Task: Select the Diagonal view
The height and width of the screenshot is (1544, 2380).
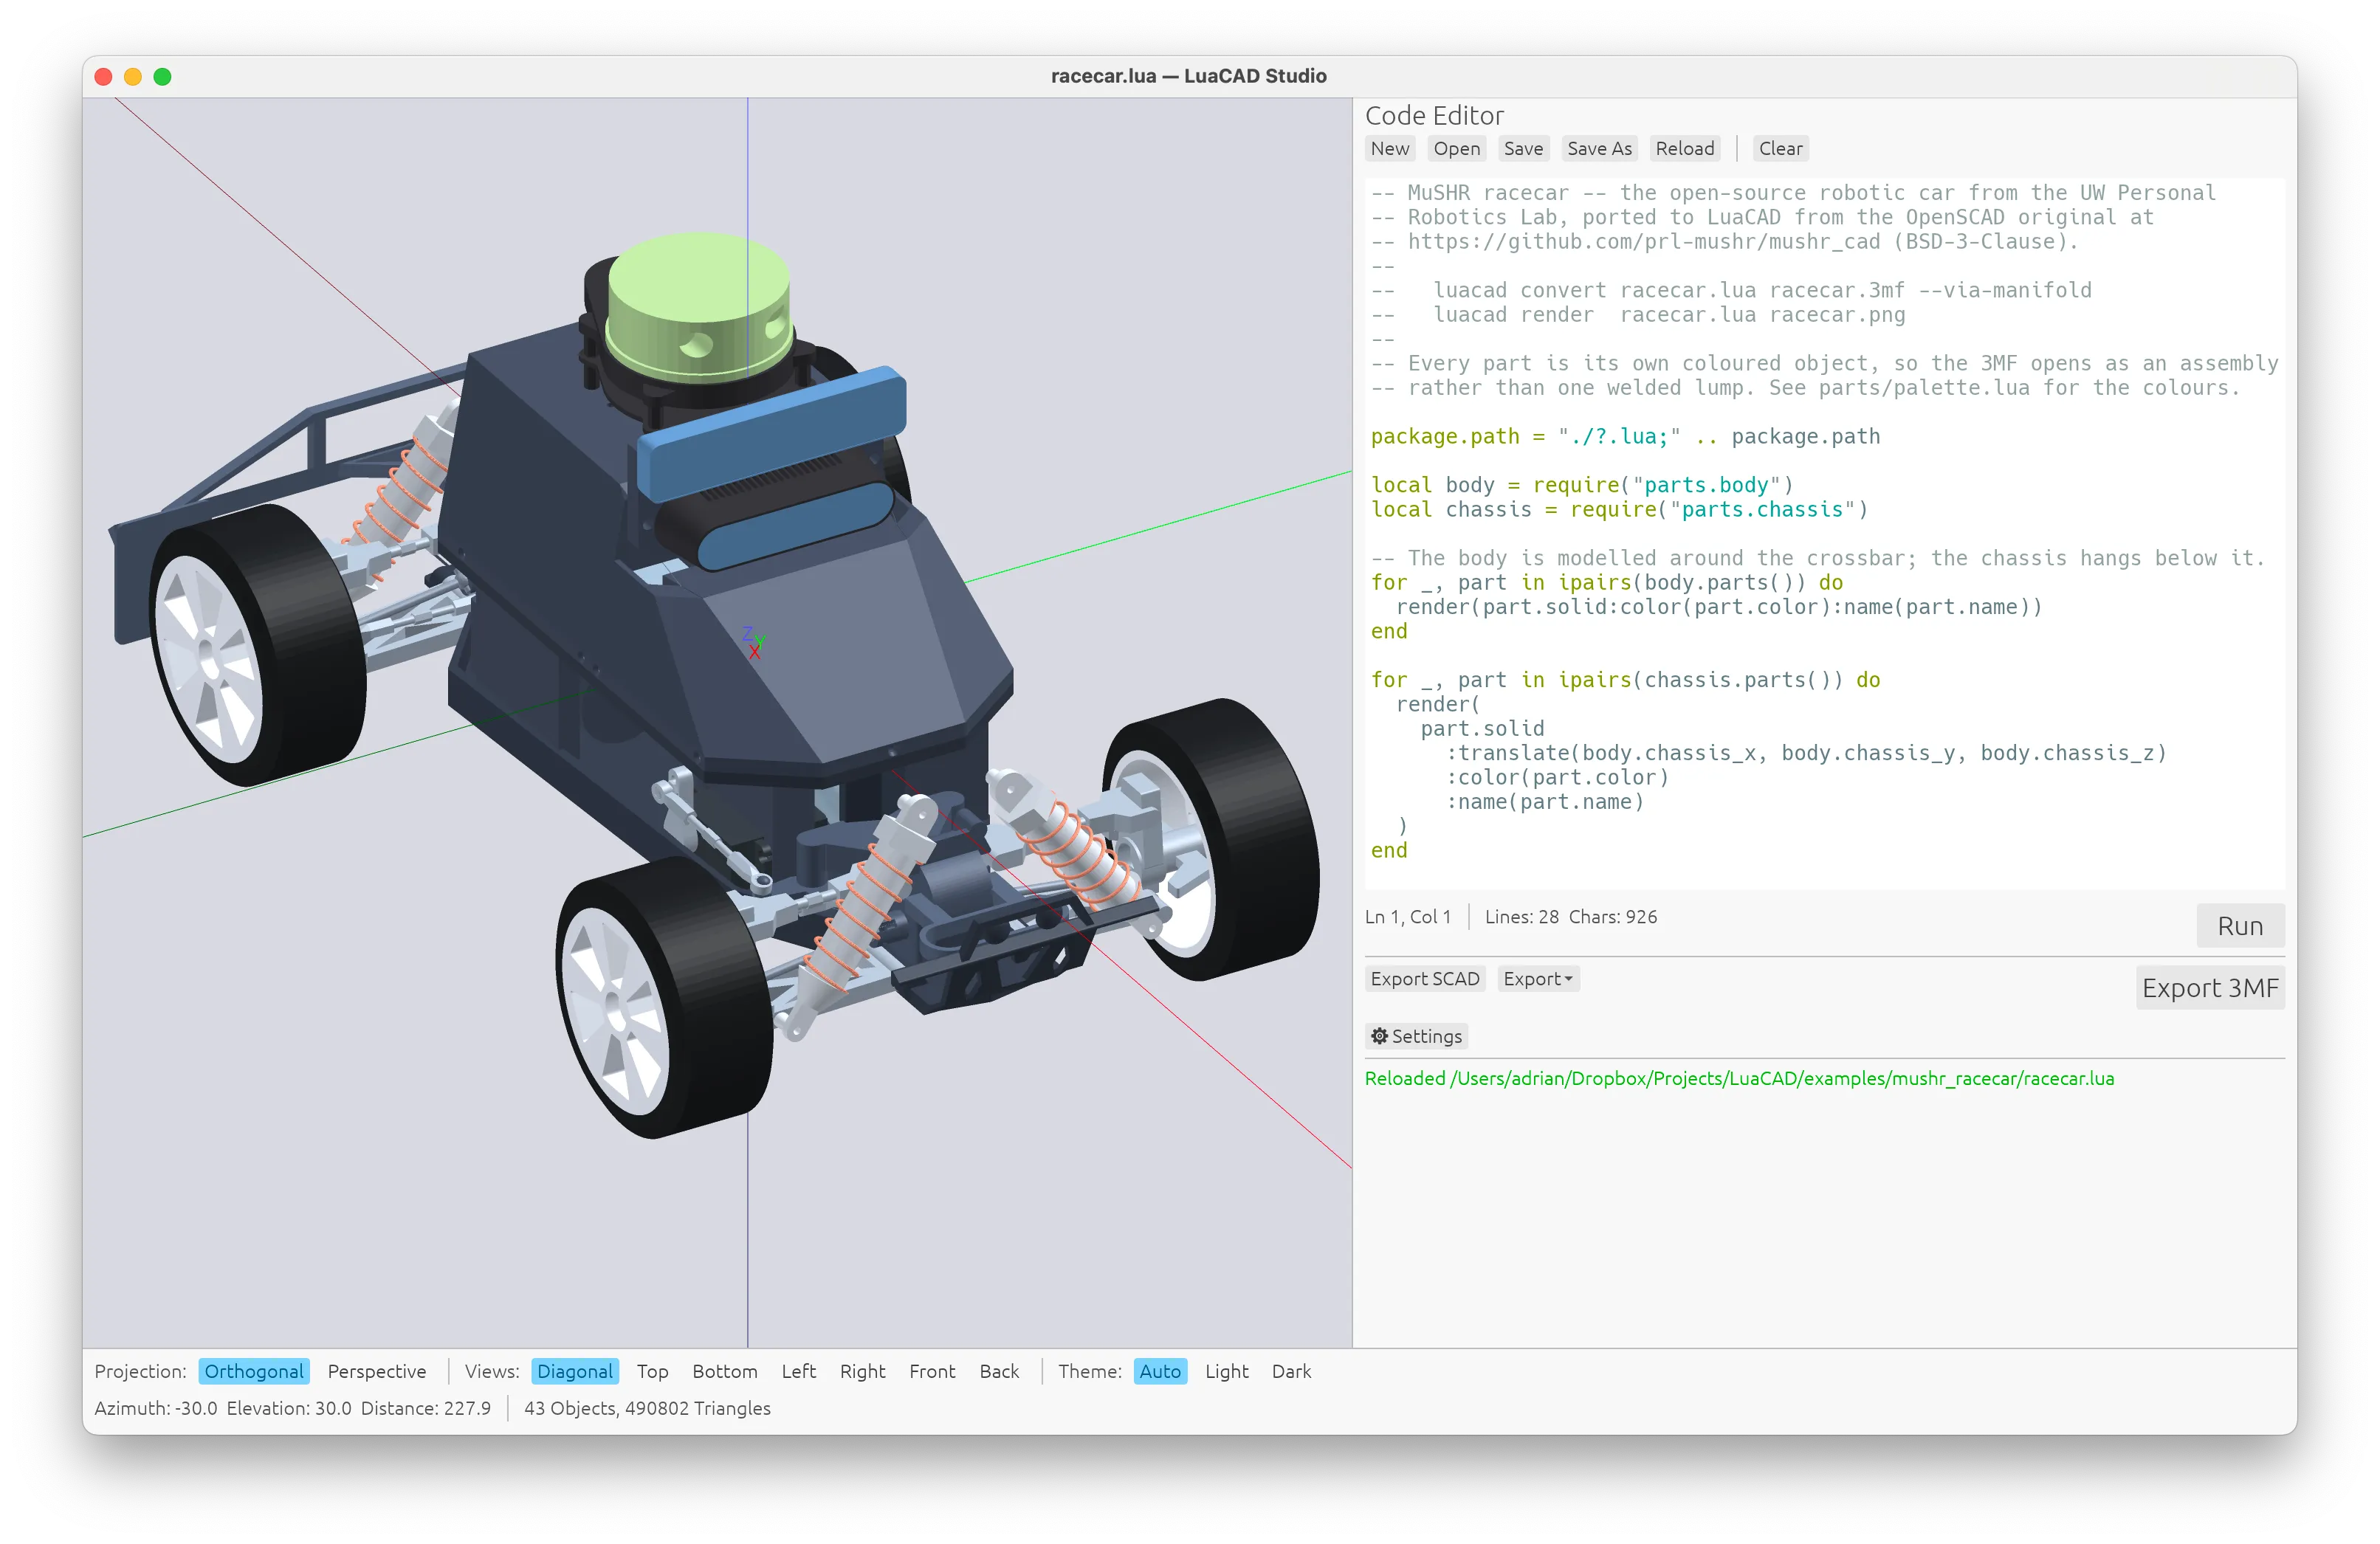Action: (x=575, y=1371)
